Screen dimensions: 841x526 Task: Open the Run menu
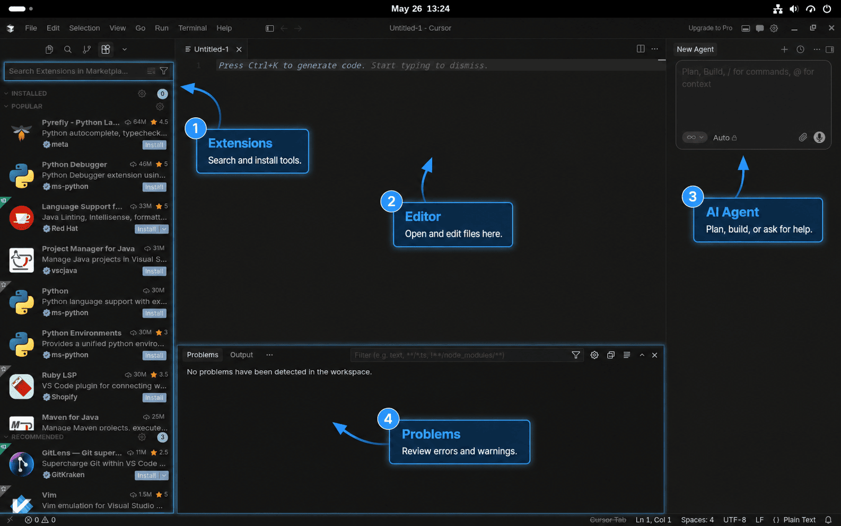coord(162,28)
